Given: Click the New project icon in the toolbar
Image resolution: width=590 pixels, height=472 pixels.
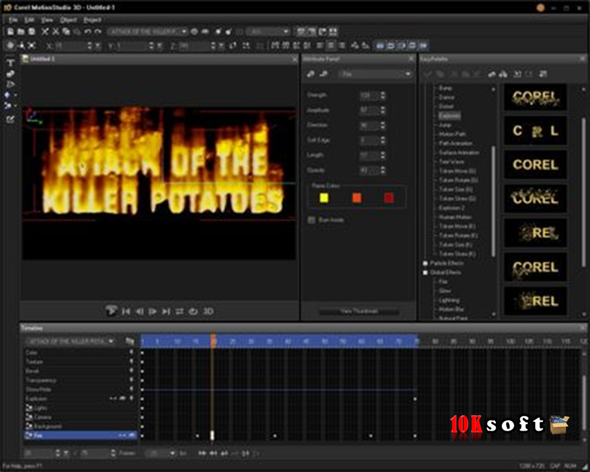Looking at the screenshot, I should tap(10, 32).
